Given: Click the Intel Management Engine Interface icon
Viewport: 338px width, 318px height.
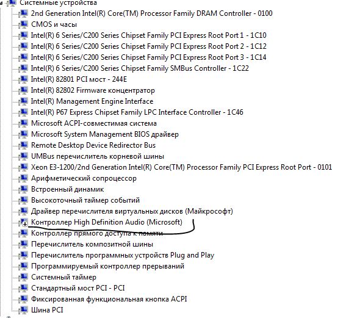Looking at the screenshot, I should click(24, 101).
